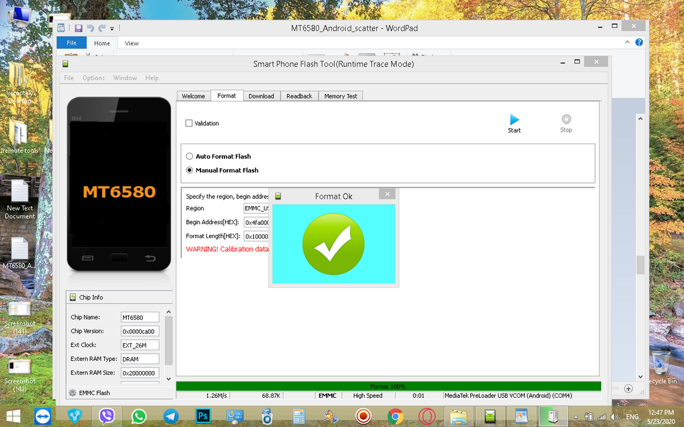
Task: Click the WordPad zoom in plus button
Action: pos(628,389)
